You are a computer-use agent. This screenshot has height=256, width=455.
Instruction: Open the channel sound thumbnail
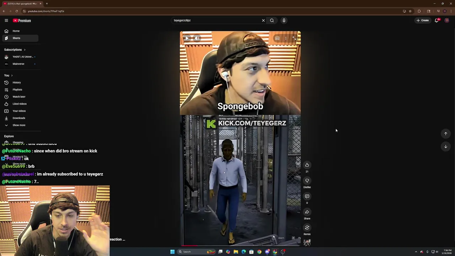(x=307, y=242)
